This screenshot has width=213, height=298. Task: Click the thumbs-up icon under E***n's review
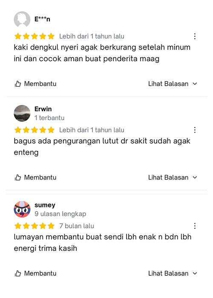tap(18, 84)
